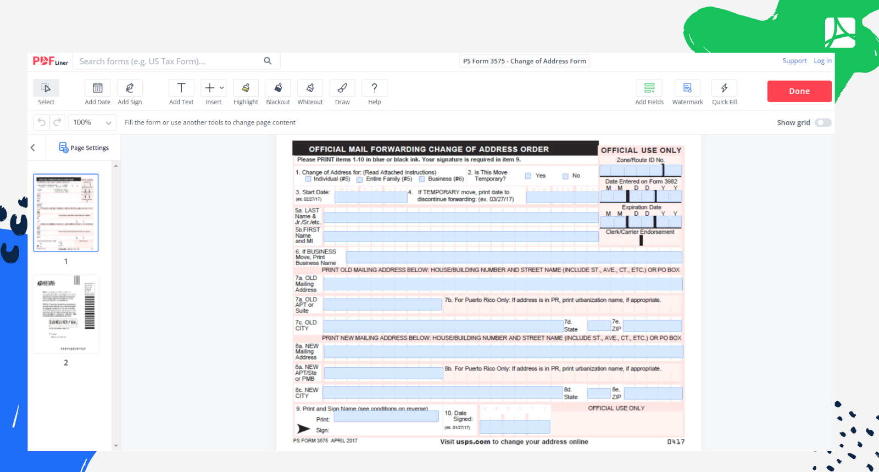Click the Add Sign tool icon
Image resolution: width=879 pixels, height=472 pixels.
(x=130, y=88)
